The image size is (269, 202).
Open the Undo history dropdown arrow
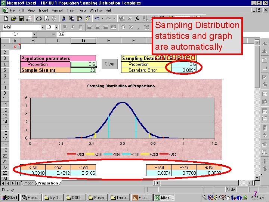click(103, 19)
